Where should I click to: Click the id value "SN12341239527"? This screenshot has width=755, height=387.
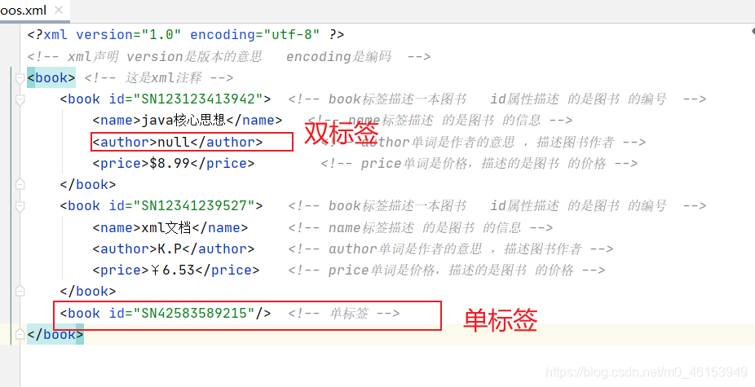193,206
